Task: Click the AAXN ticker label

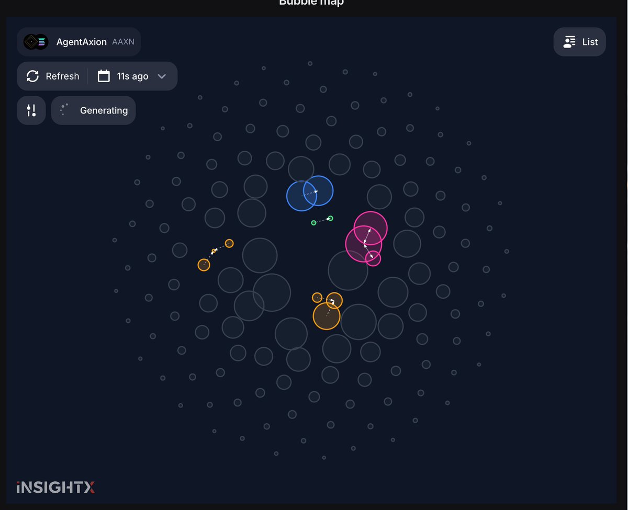Action: tap(123, 42)
